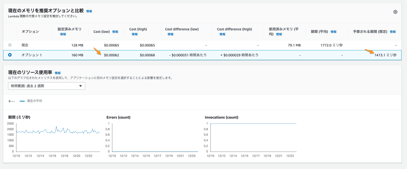Open the 時間範囲 dropdown
The width and height of the screenshot is (407, 169).
(47, 86)
